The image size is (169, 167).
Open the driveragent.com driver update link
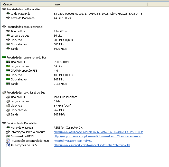tap(73, 141)
